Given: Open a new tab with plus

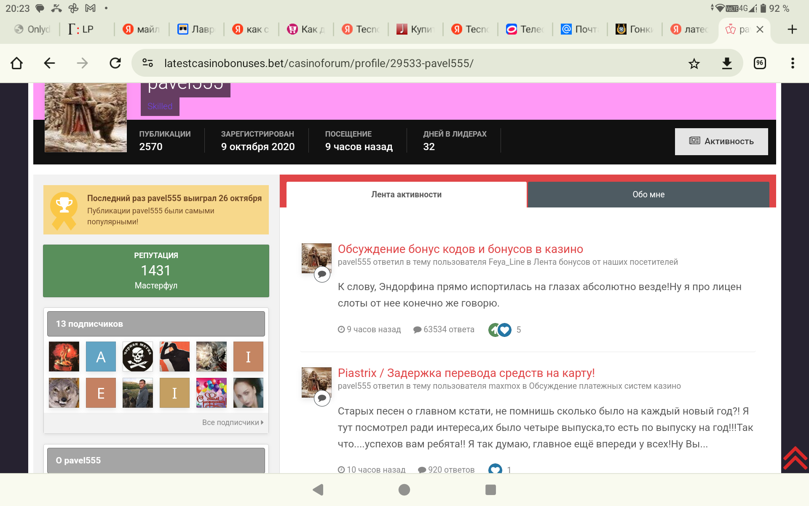Looking at the screenshot, I should (792, 30).
